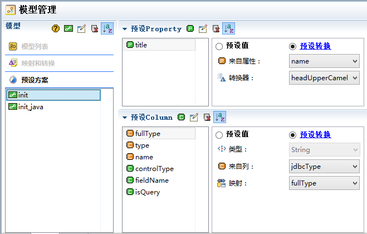The image size is (367, 234).
Task: Click edit icon in 模型 toolbar
Action: (x=81, y=28)
